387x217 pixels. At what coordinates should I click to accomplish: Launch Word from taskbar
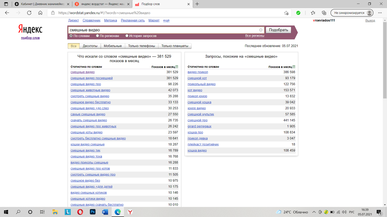tap(105, 212)
